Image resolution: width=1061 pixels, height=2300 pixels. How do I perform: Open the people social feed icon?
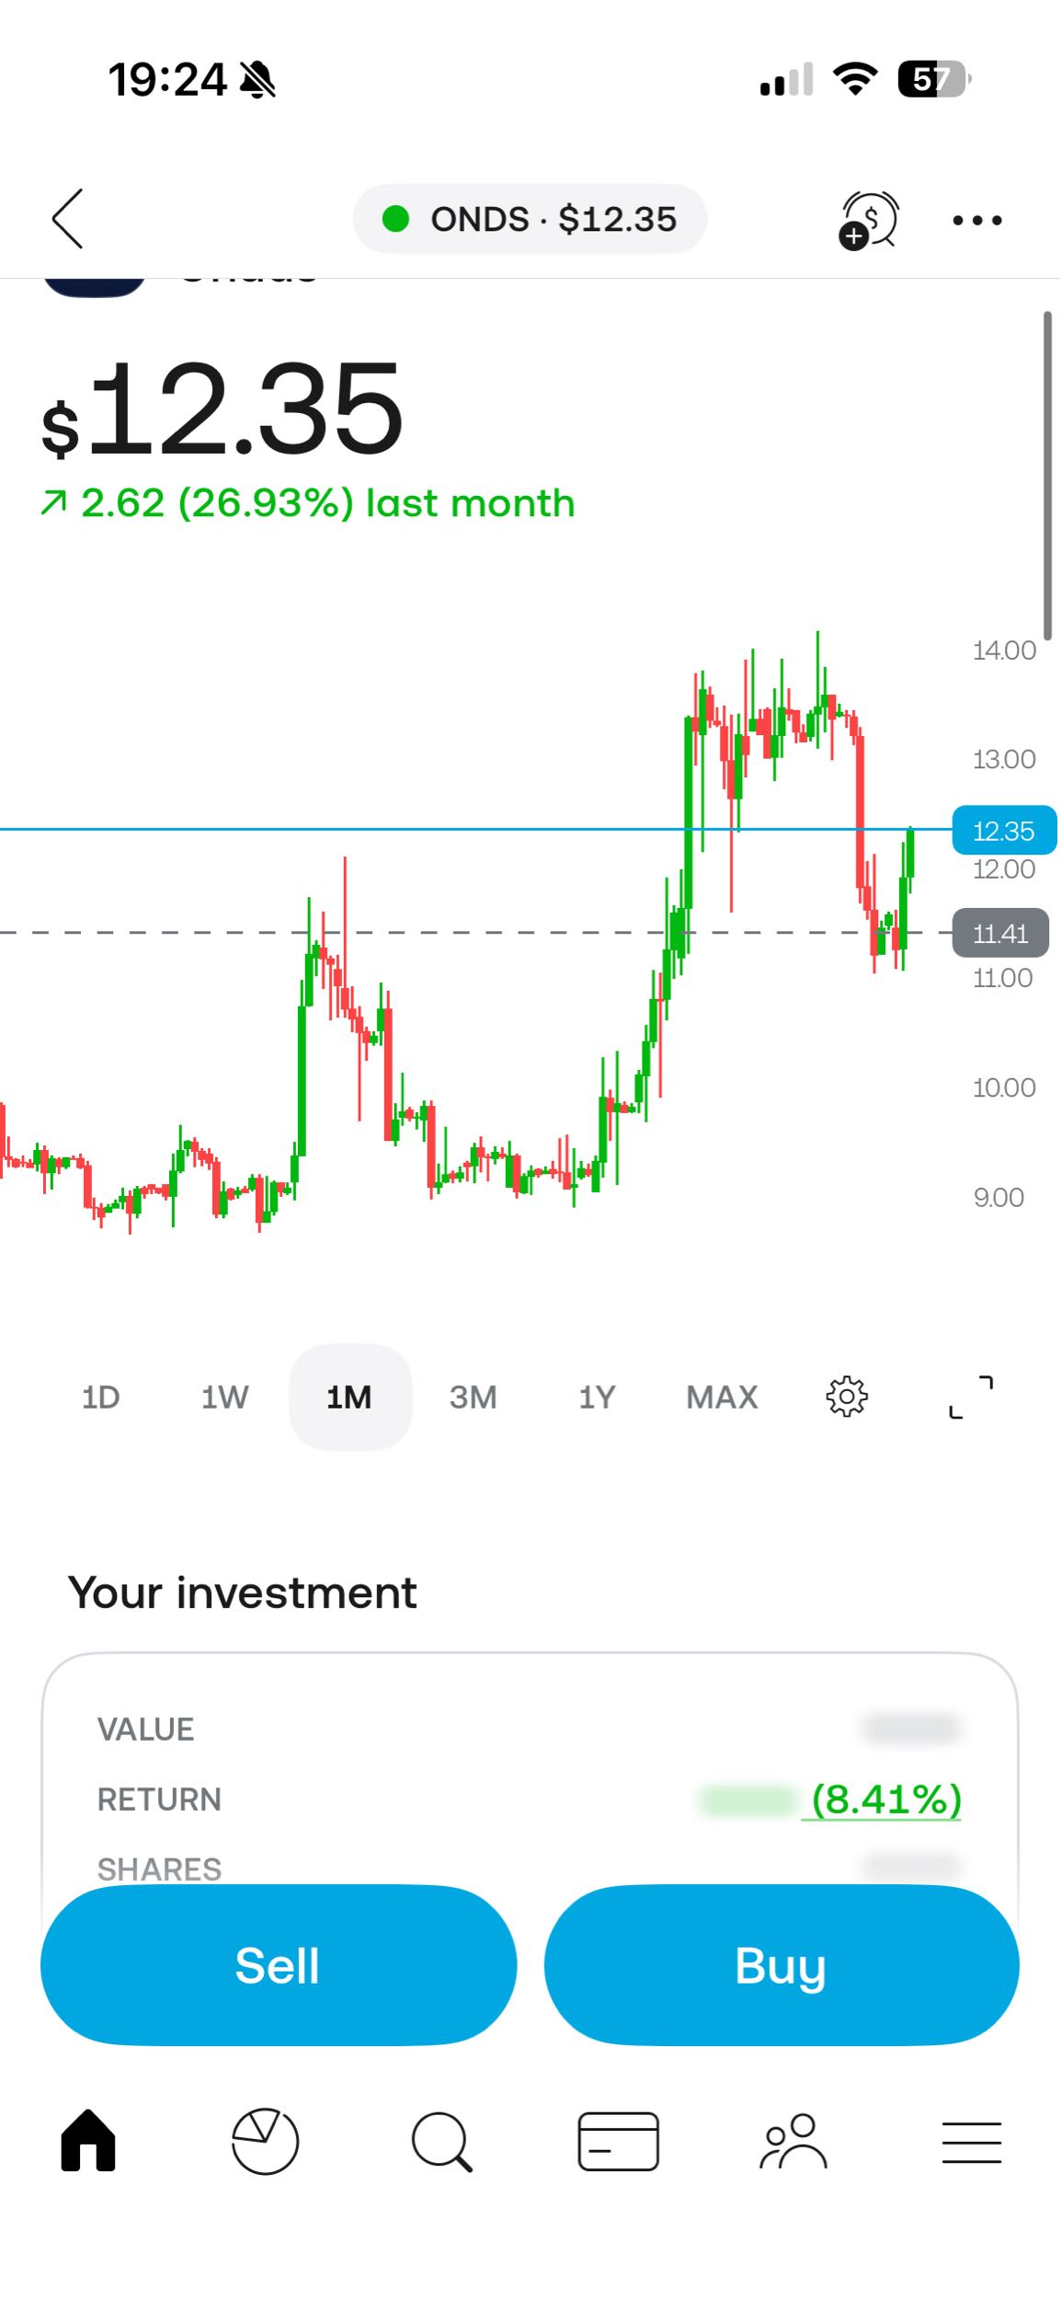(793, 2141)
